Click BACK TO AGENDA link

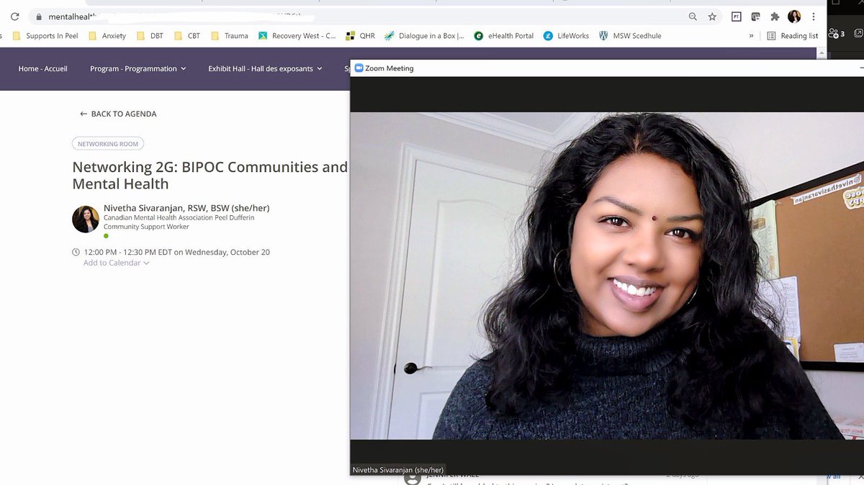tap(118, 114)
